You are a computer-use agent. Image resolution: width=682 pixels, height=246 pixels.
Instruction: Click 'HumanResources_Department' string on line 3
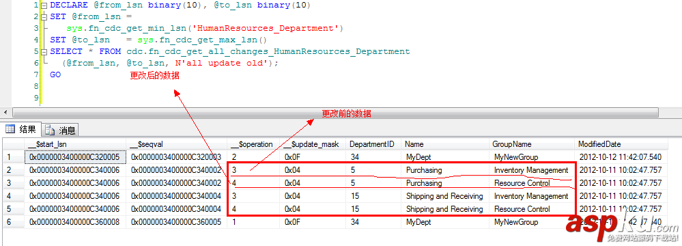coord(266,29)
